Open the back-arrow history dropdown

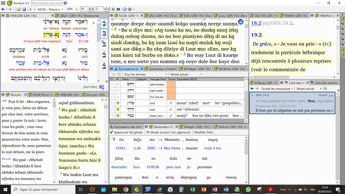pos(6,9)
